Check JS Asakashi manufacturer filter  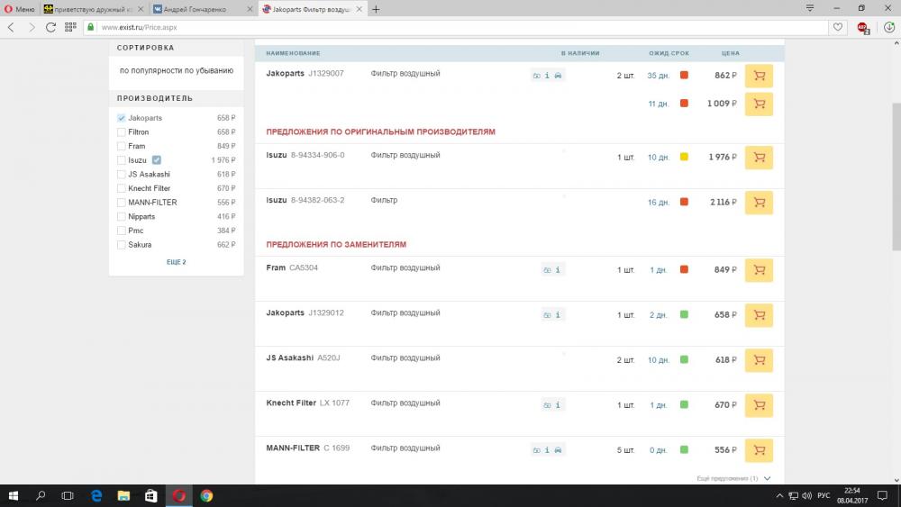pyautogui.click(x=122, y=174)
